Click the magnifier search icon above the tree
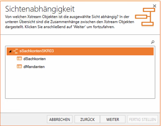161x126 pixels. [153, 42]
